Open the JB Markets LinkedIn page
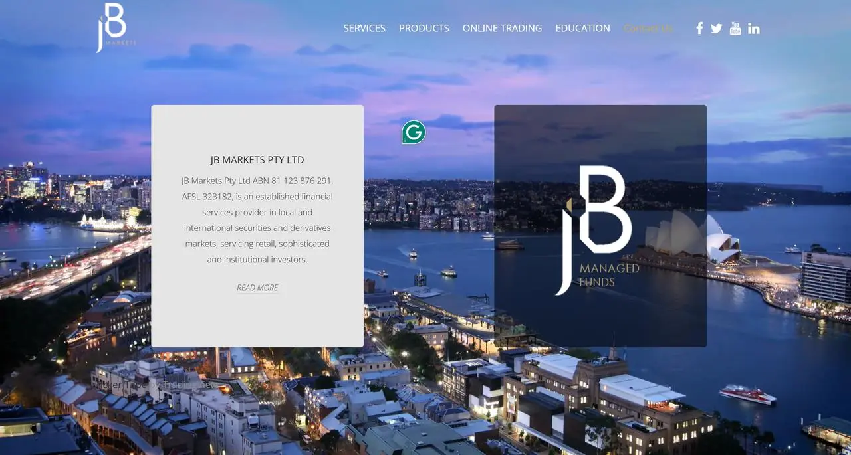The image size is (851, 455). coord(753,28)
